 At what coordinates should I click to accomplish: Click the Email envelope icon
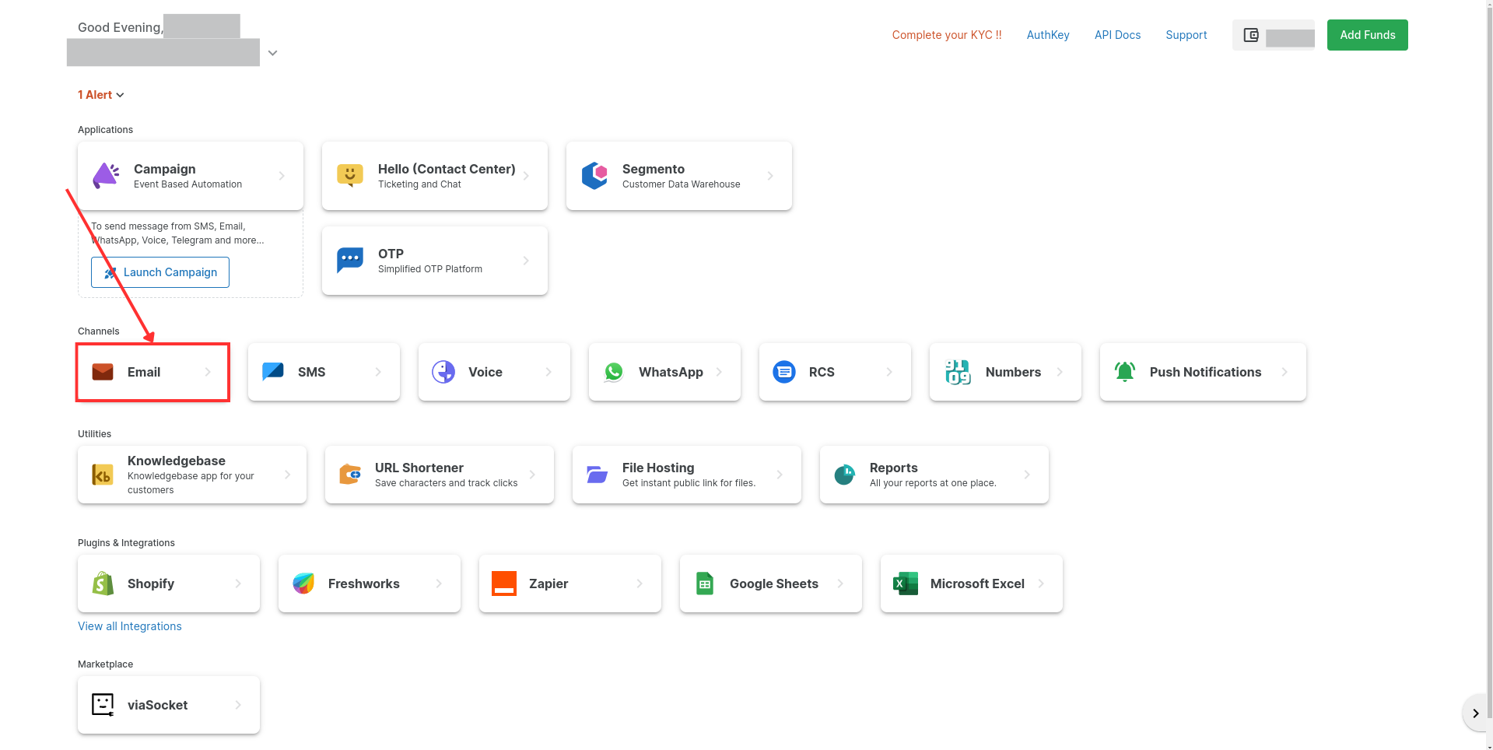[103, 372]
